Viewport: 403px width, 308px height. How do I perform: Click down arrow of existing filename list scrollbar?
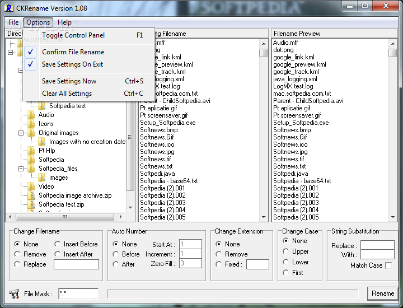[264, 217]
